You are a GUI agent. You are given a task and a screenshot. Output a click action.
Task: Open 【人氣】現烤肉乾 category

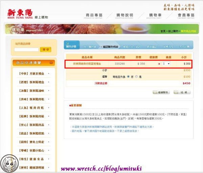pos(31,108)
